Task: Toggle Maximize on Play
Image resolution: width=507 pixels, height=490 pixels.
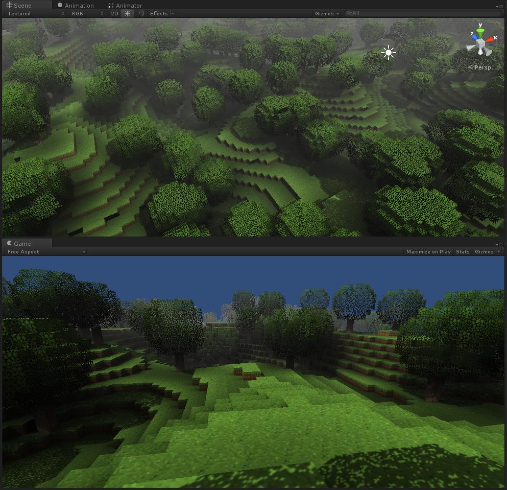Action: (x=428, y=252)
